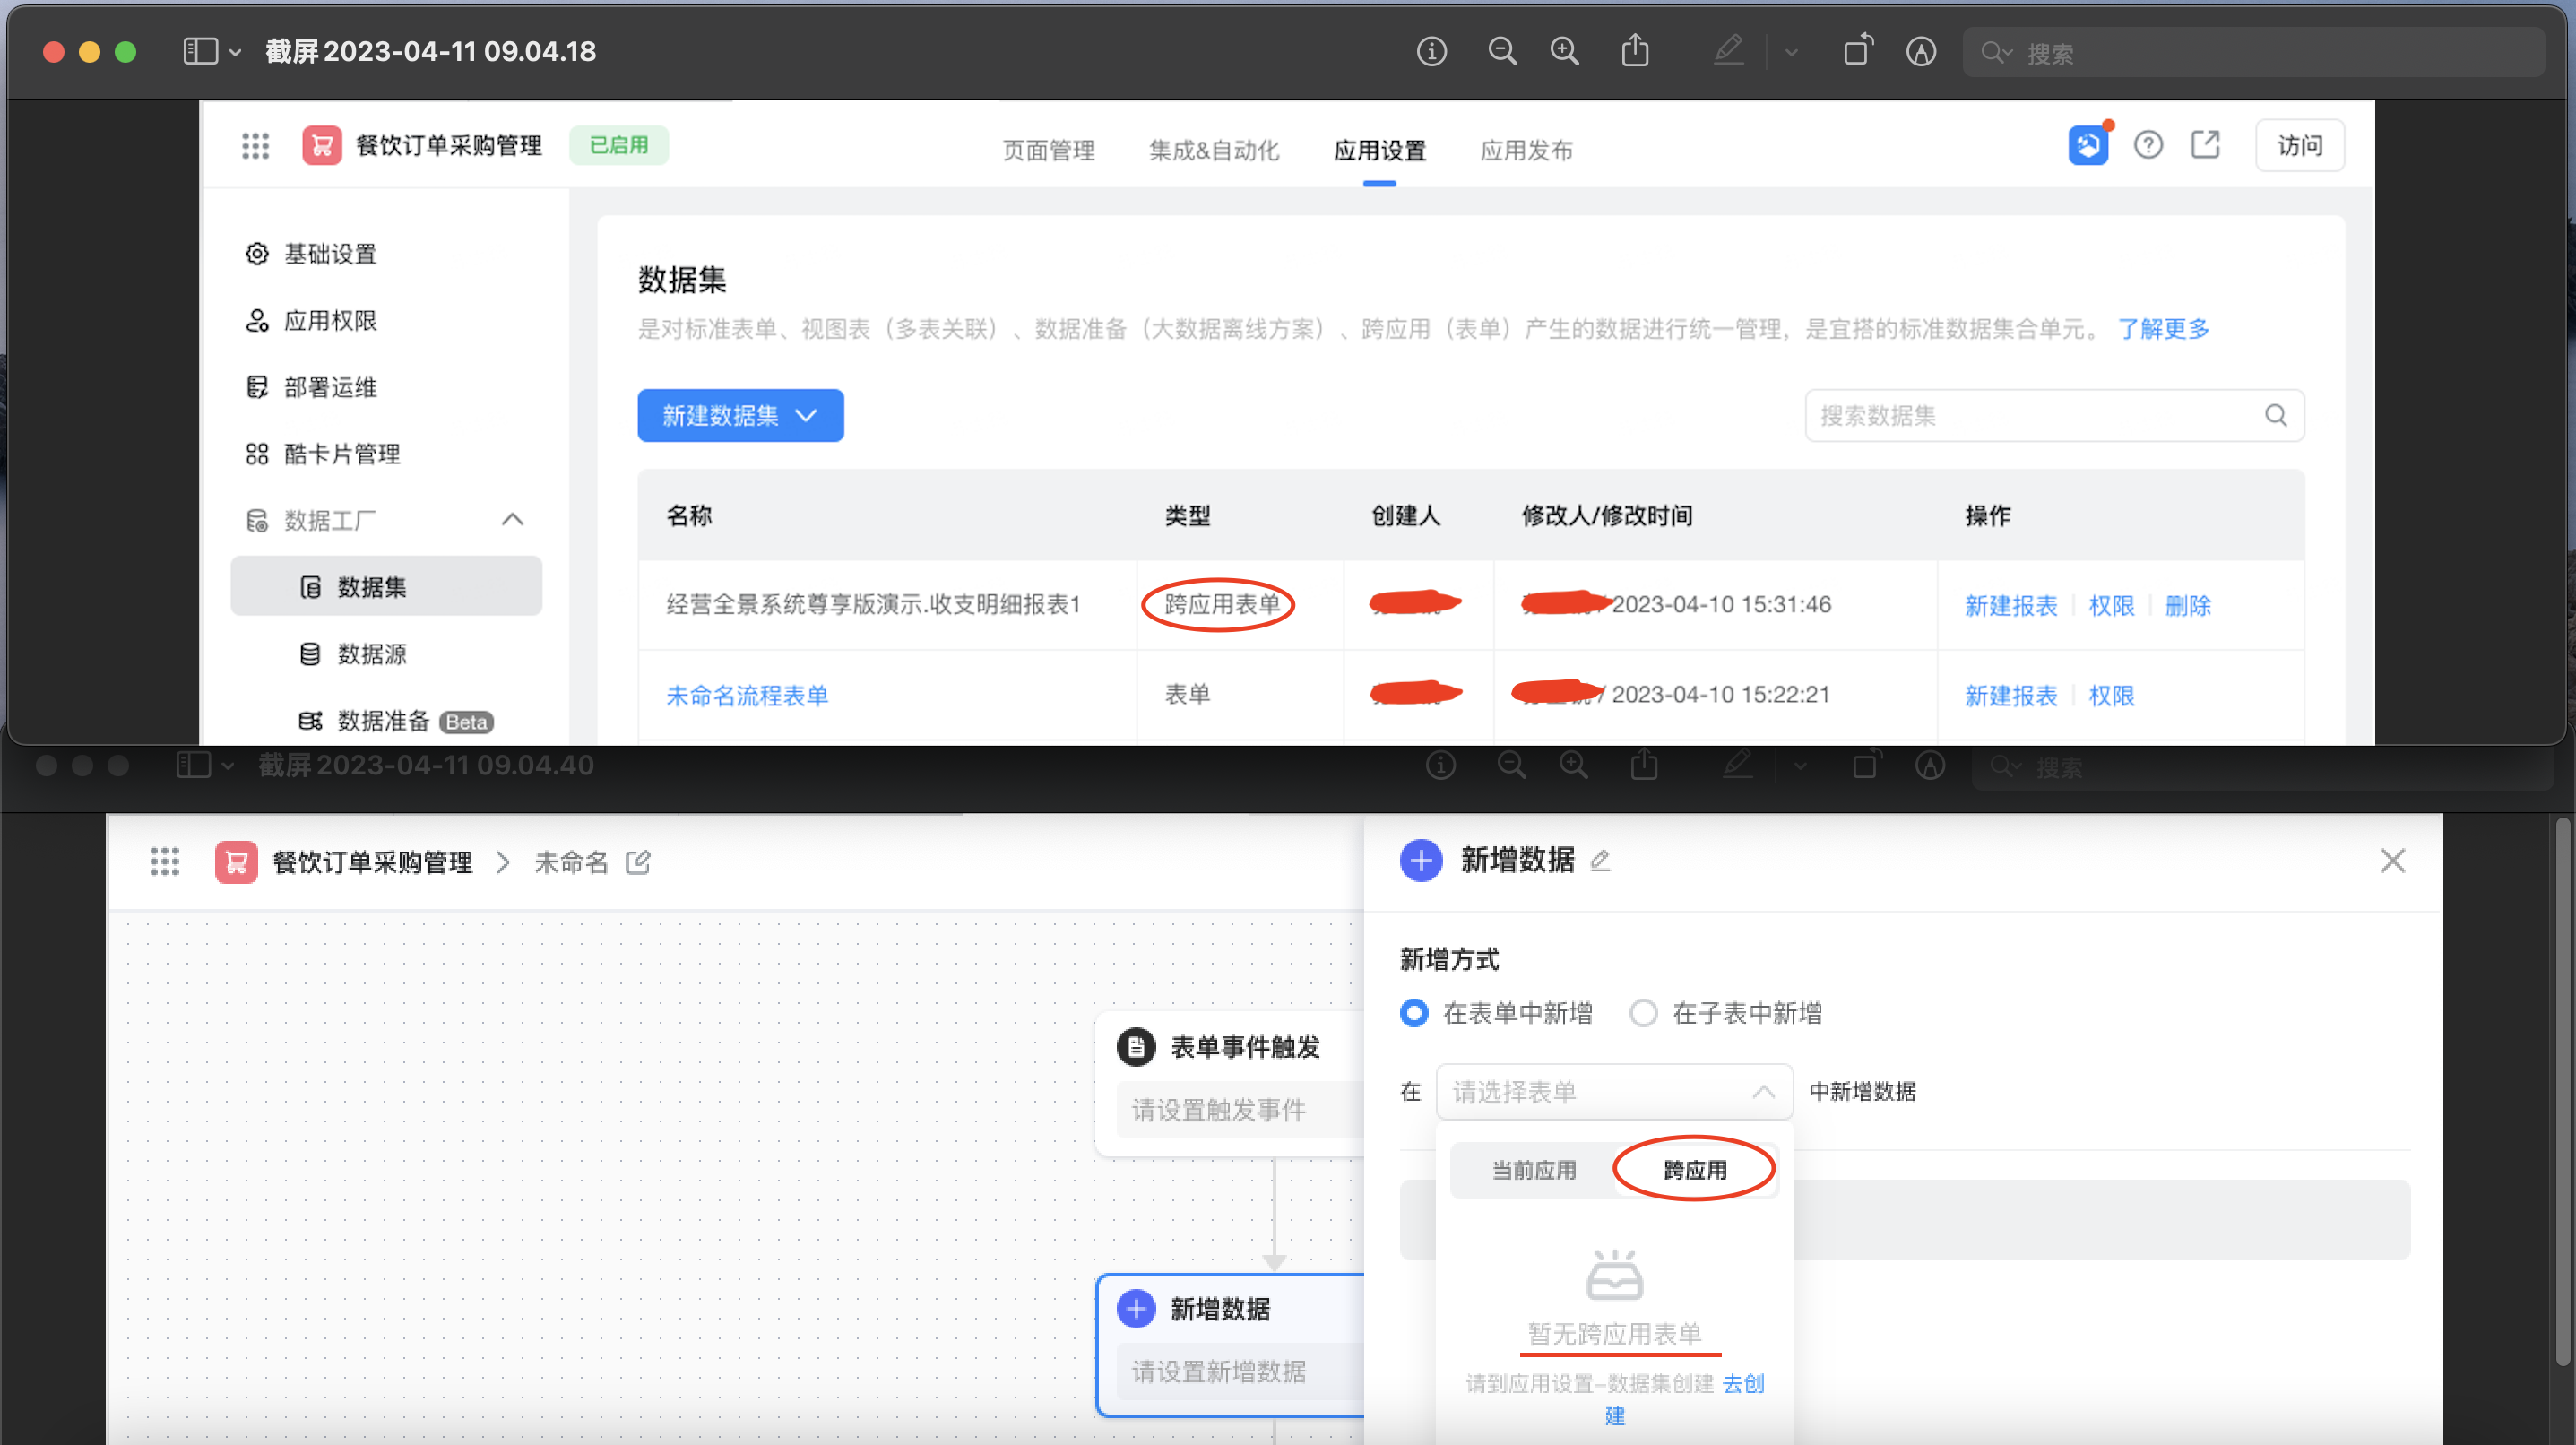Open the blue assistant icon with red dot
Screen dimensions: 2576x1445
pos(2088,146)
